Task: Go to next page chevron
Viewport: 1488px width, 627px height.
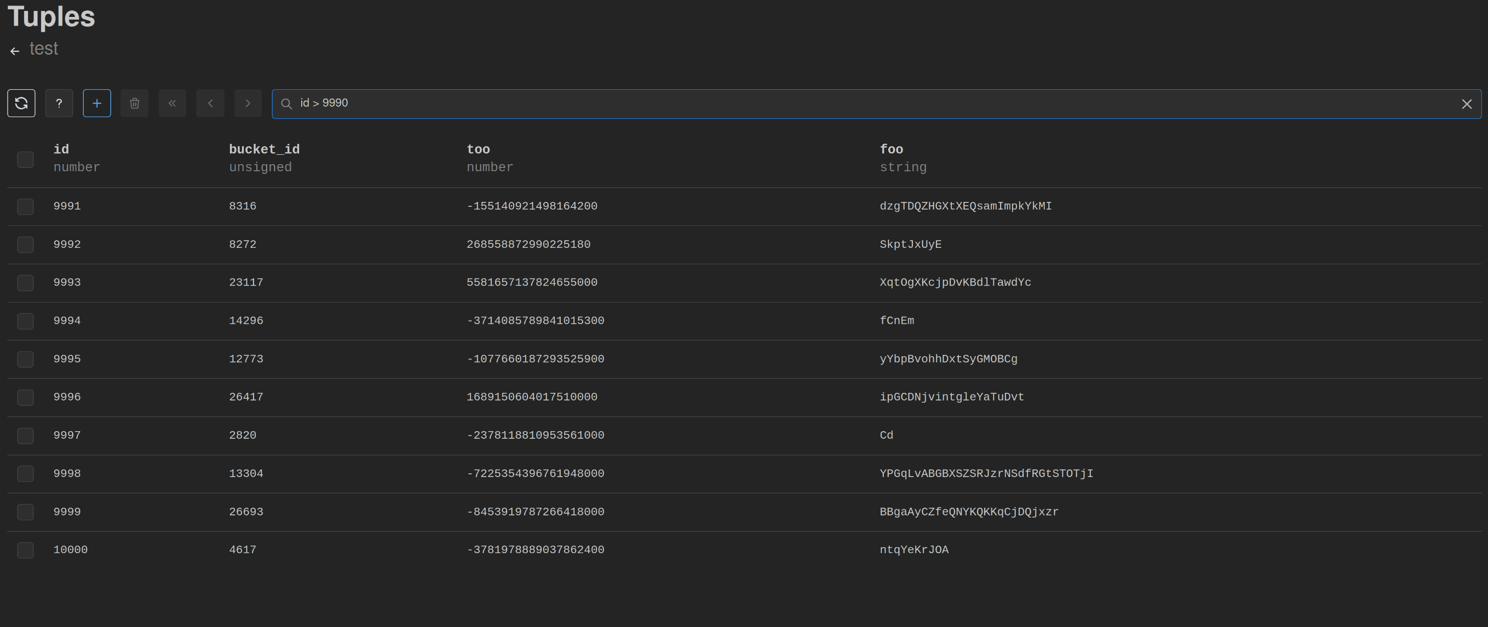Action: (248, 103)
